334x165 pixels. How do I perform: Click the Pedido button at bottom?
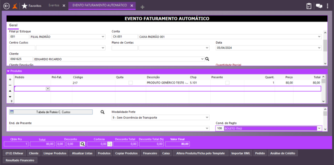tap(260, 153)
